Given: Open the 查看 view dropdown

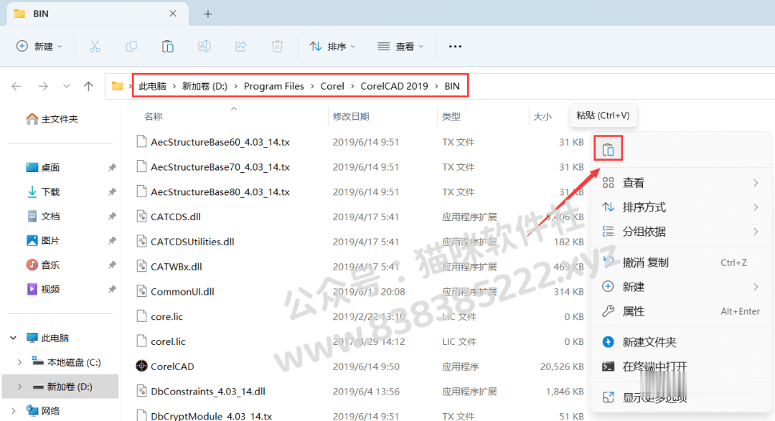Looking at the screenshot, I should 400,47.
